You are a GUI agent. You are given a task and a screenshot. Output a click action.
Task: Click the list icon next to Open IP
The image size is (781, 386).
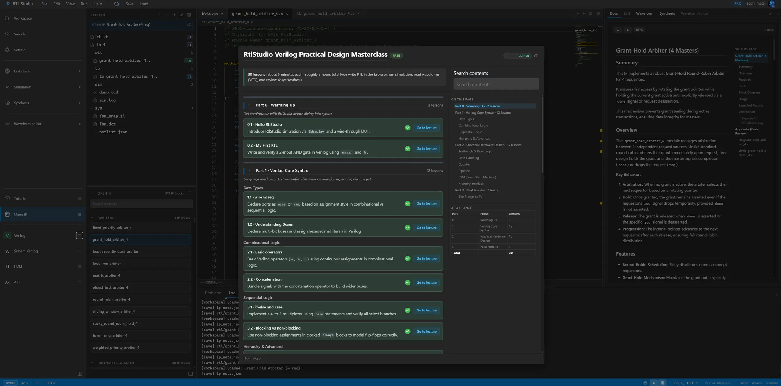click(x=80, y=214)
